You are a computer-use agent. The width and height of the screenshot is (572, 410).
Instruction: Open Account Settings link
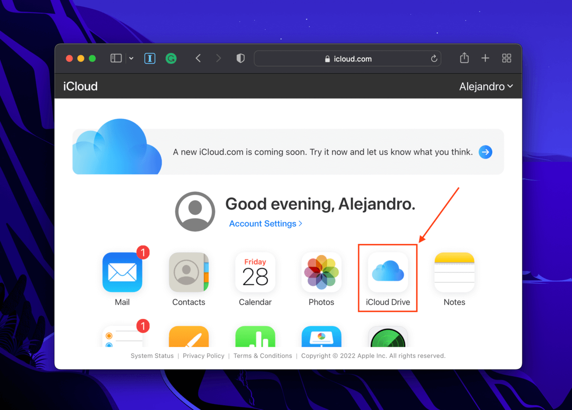(266, 223)
